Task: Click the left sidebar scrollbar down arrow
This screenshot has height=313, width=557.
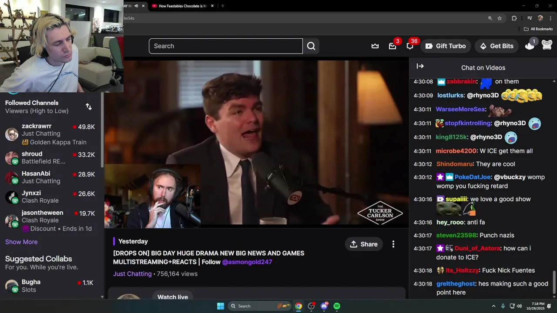Action: [102, 297]
